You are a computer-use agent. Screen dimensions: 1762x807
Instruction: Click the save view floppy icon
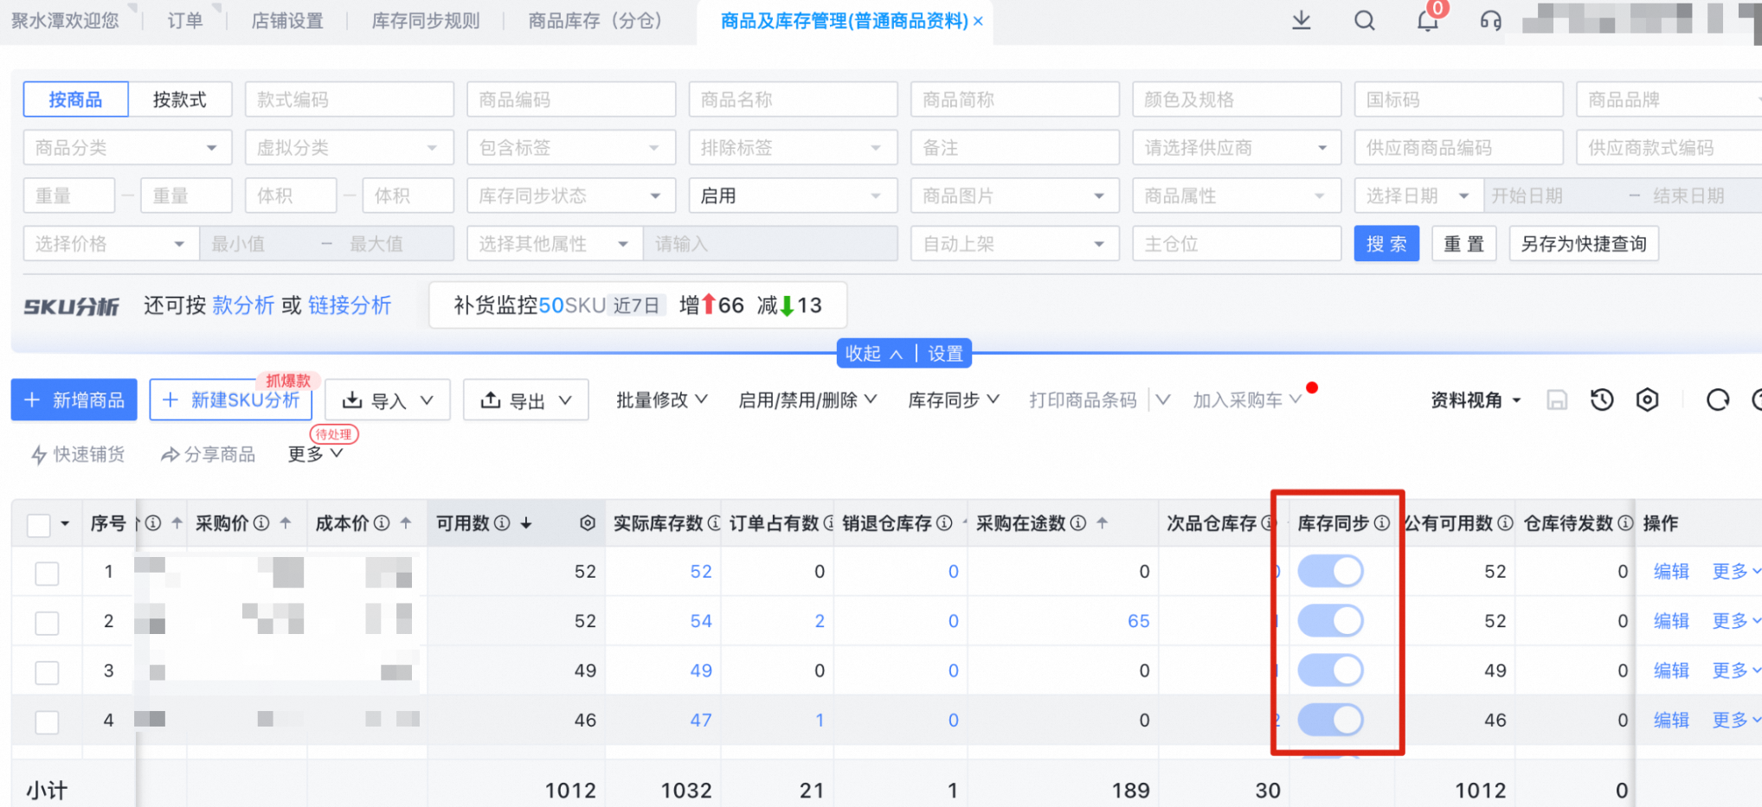pyautogui.click(x=1557, y=400)
